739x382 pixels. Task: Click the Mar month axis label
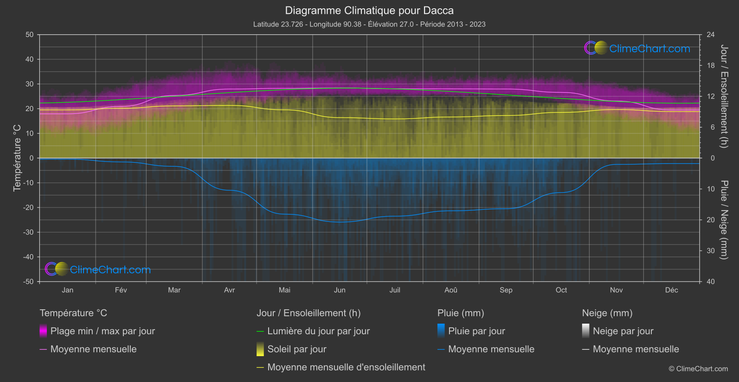(x=174, y=290)
